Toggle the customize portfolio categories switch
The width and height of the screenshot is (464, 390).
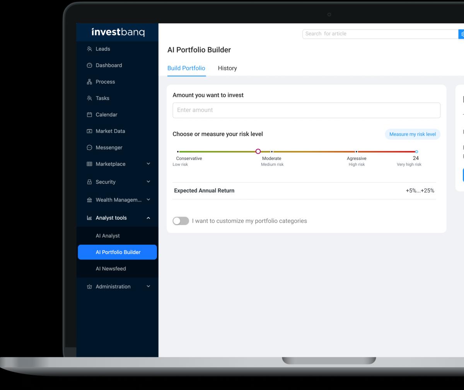(x=181, y=221)
